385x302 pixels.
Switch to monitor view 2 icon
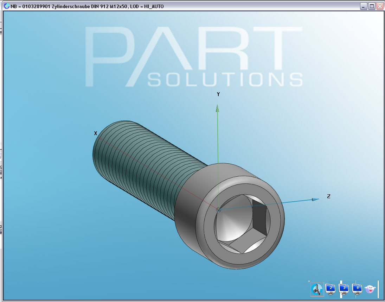[x=330, y=289]
